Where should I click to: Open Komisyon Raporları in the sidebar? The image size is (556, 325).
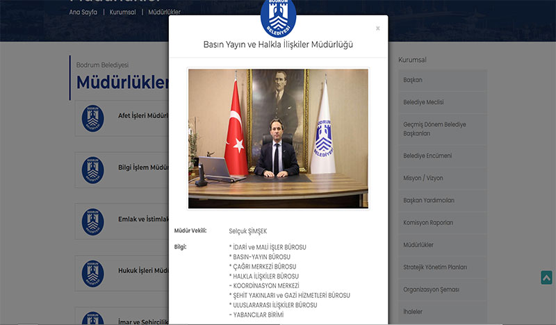(x=442, y=223)
